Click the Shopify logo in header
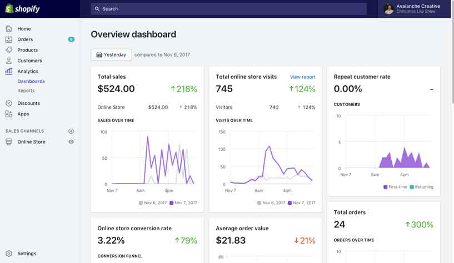The height and width of the screenshot is (263, 454). point(22,9)
